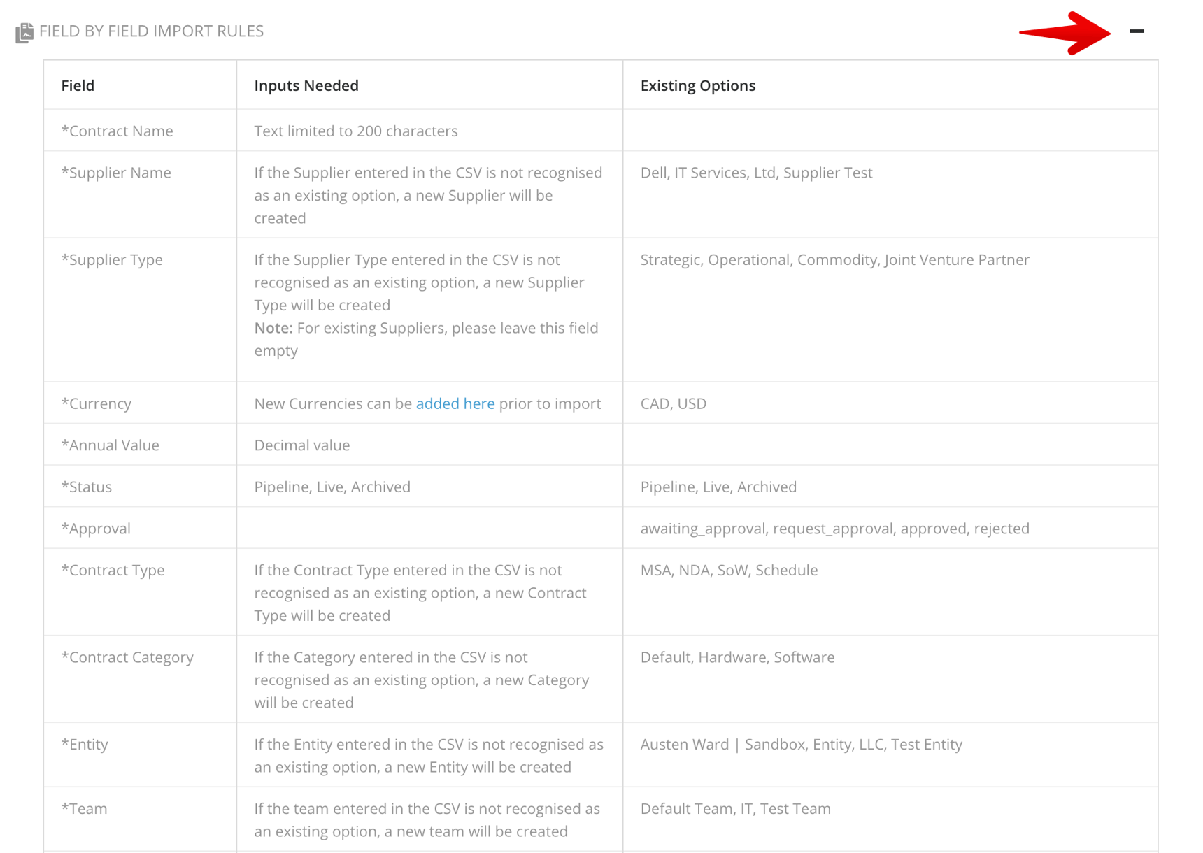Click the Field By Field Import Rules document icon
The width and height of the screenshot is (1203, 853).
[x=24, y=32]
